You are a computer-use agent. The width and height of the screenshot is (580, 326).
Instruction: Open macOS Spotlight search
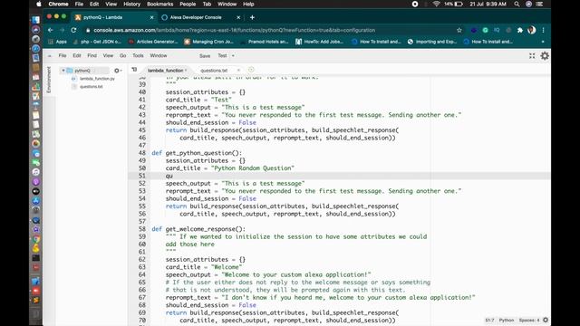(517, 4)
